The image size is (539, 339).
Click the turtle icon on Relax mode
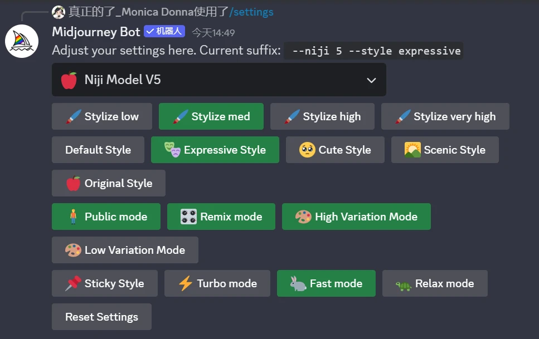pos(404,286)
